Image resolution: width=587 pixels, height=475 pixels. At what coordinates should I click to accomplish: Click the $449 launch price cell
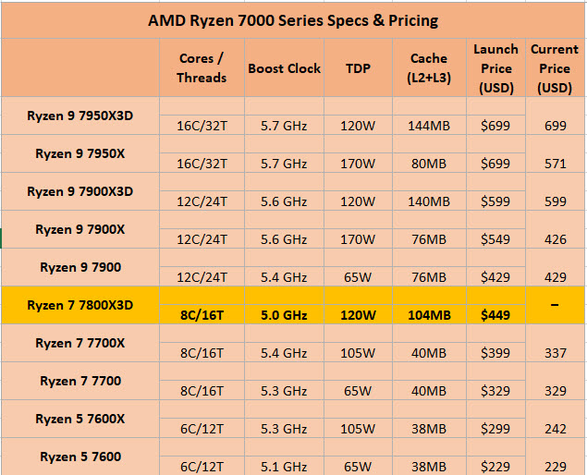(495, 315)
